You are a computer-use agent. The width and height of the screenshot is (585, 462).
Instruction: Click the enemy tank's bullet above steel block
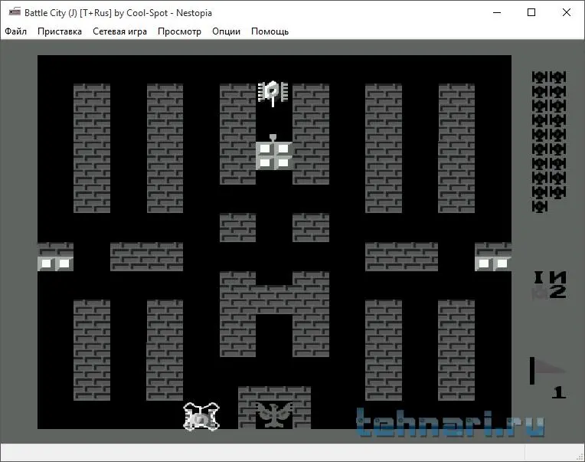point(273,137)
